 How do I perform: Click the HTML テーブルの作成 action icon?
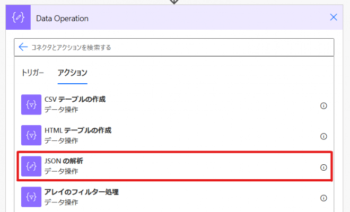tap(31, 136)
